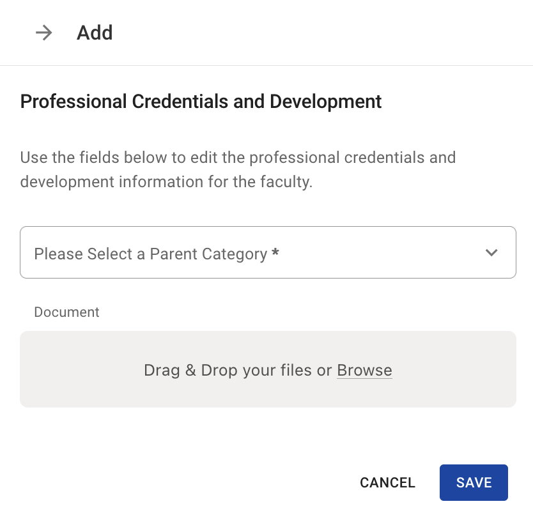Click the Drag & Drop file upload zone
The image size is (533, 520).
(x=268, y=391)
